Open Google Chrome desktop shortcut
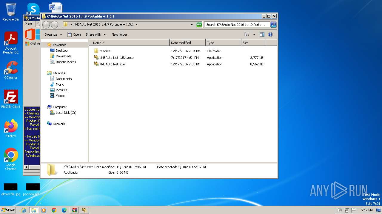The height and width of the screenshot is (214, 382). pos(11,159)
